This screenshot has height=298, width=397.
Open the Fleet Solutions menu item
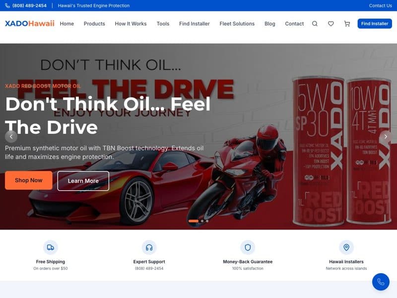click(237, 23)
